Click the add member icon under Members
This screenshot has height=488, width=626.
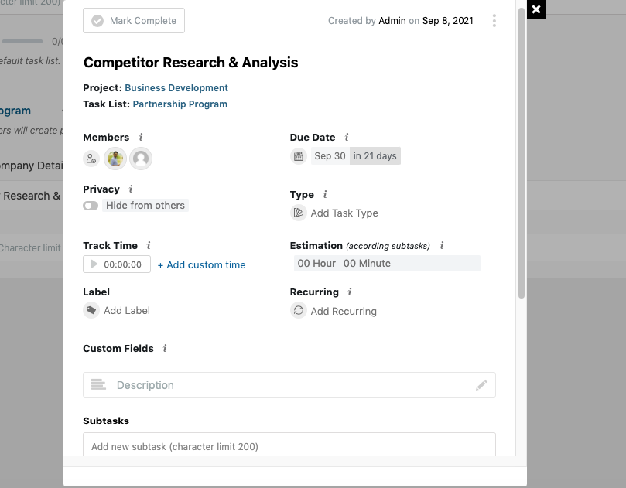point(91,158)
